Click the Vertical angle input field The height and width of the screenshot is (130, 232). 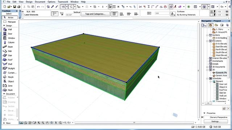click(73, 15)
